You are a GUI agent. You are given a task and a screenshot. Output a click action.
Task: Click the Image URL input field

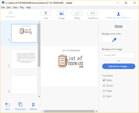(x=119, y=55)
